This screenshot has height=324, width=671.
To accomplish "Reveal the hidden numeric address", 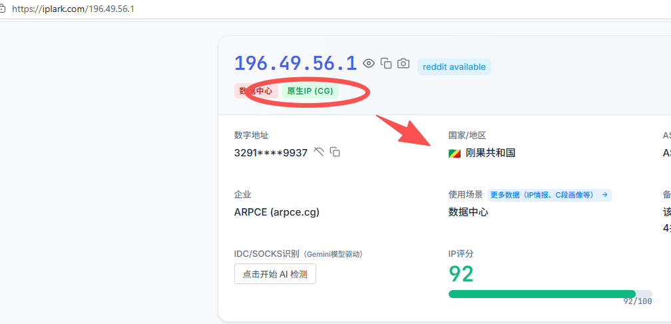I will (318, 151).
